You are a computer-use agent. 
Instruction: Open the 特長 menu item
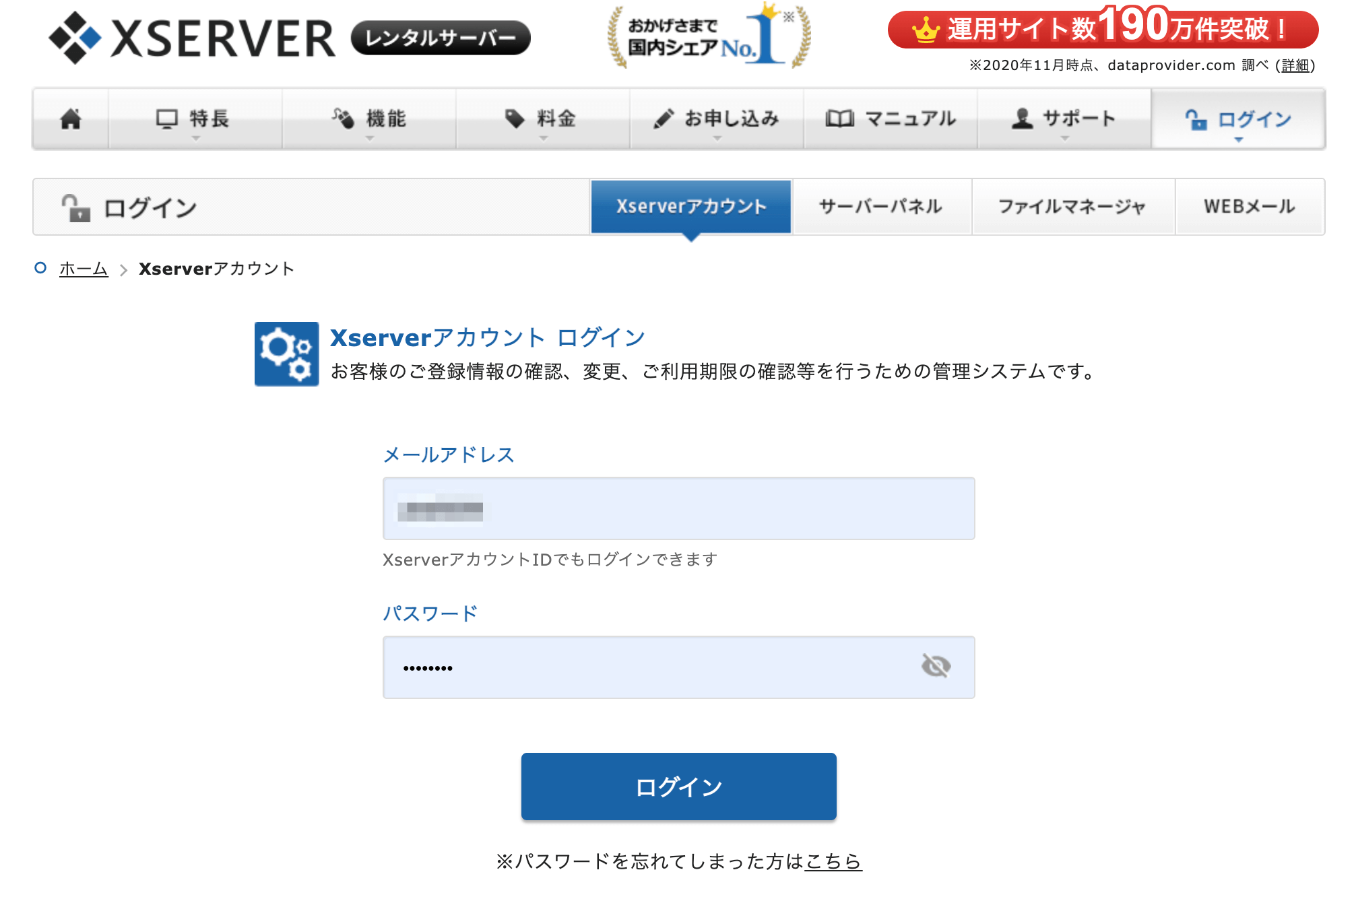195,119
